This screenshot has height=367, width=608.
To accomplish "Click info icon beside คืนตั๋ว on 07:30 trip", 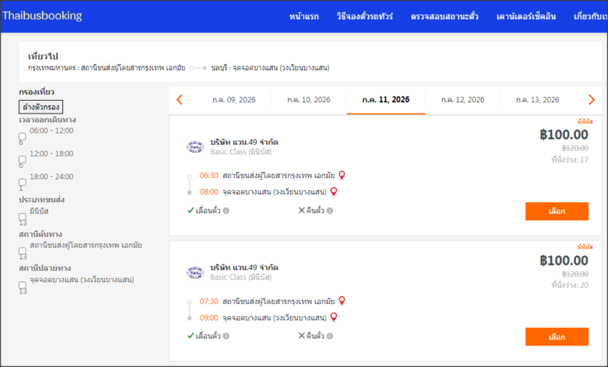I will 329,336.
